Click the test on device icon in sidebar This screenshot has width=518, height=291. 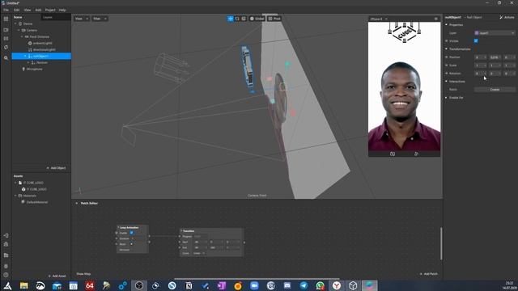[x=6, y=235]
